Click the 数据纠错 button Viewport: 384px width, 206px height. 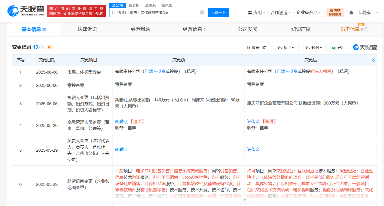(256, 48)
